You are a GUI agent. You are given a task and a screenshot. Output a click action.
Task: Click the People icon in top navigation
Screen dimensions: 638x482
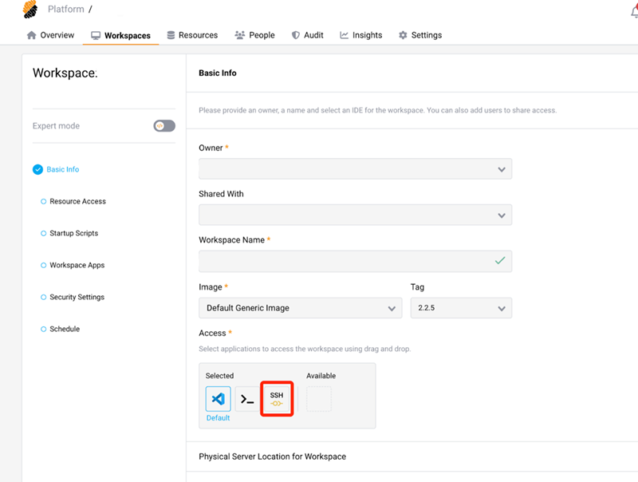pos(240,35)
